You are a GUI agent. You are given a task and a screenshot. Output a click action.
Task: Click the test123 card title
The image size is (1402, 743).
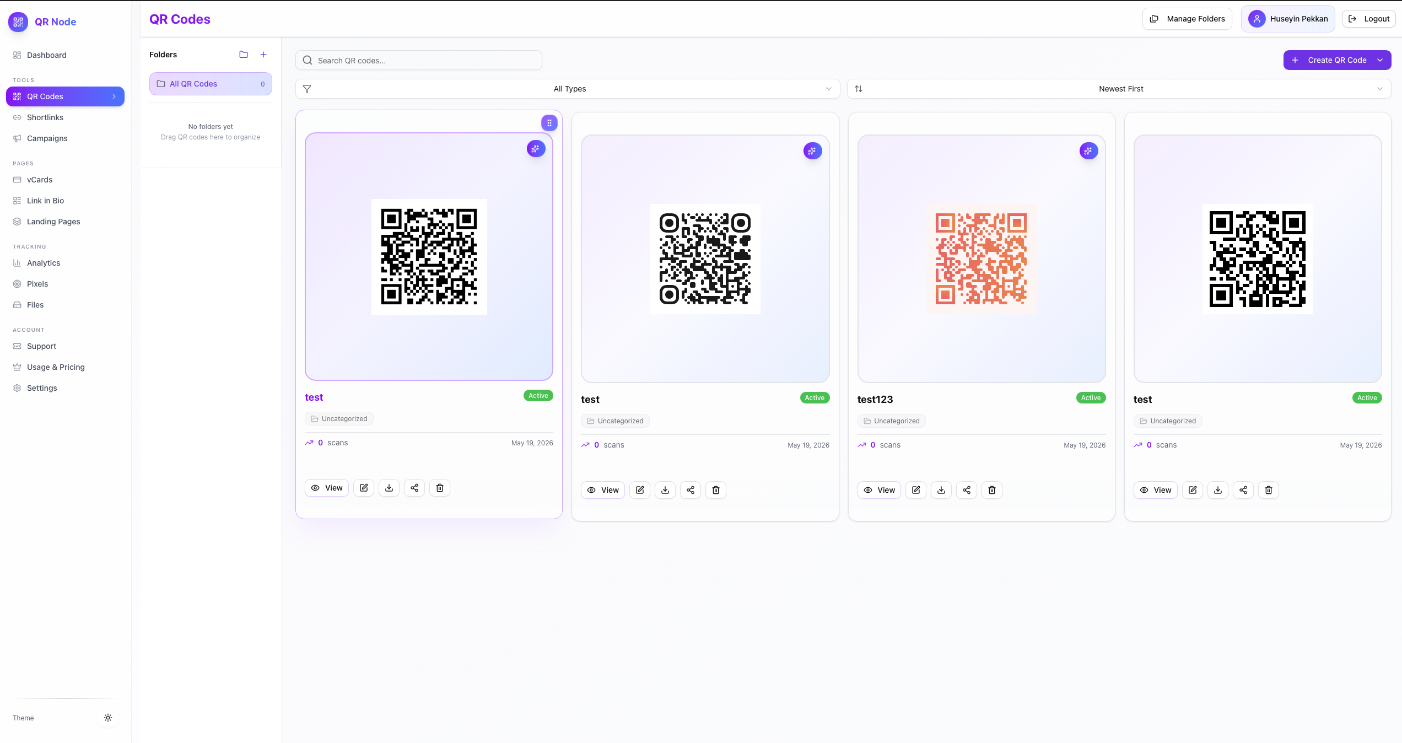pos(875,400)
